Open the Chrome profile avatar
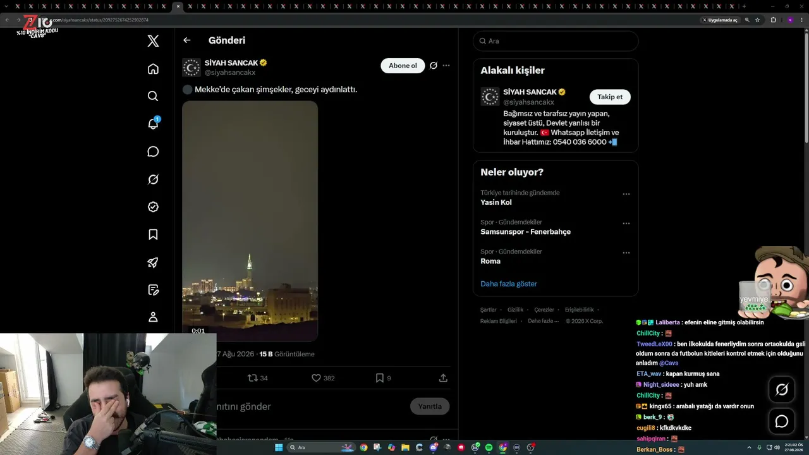The image size is (809, 455). (x=790, y=20)
